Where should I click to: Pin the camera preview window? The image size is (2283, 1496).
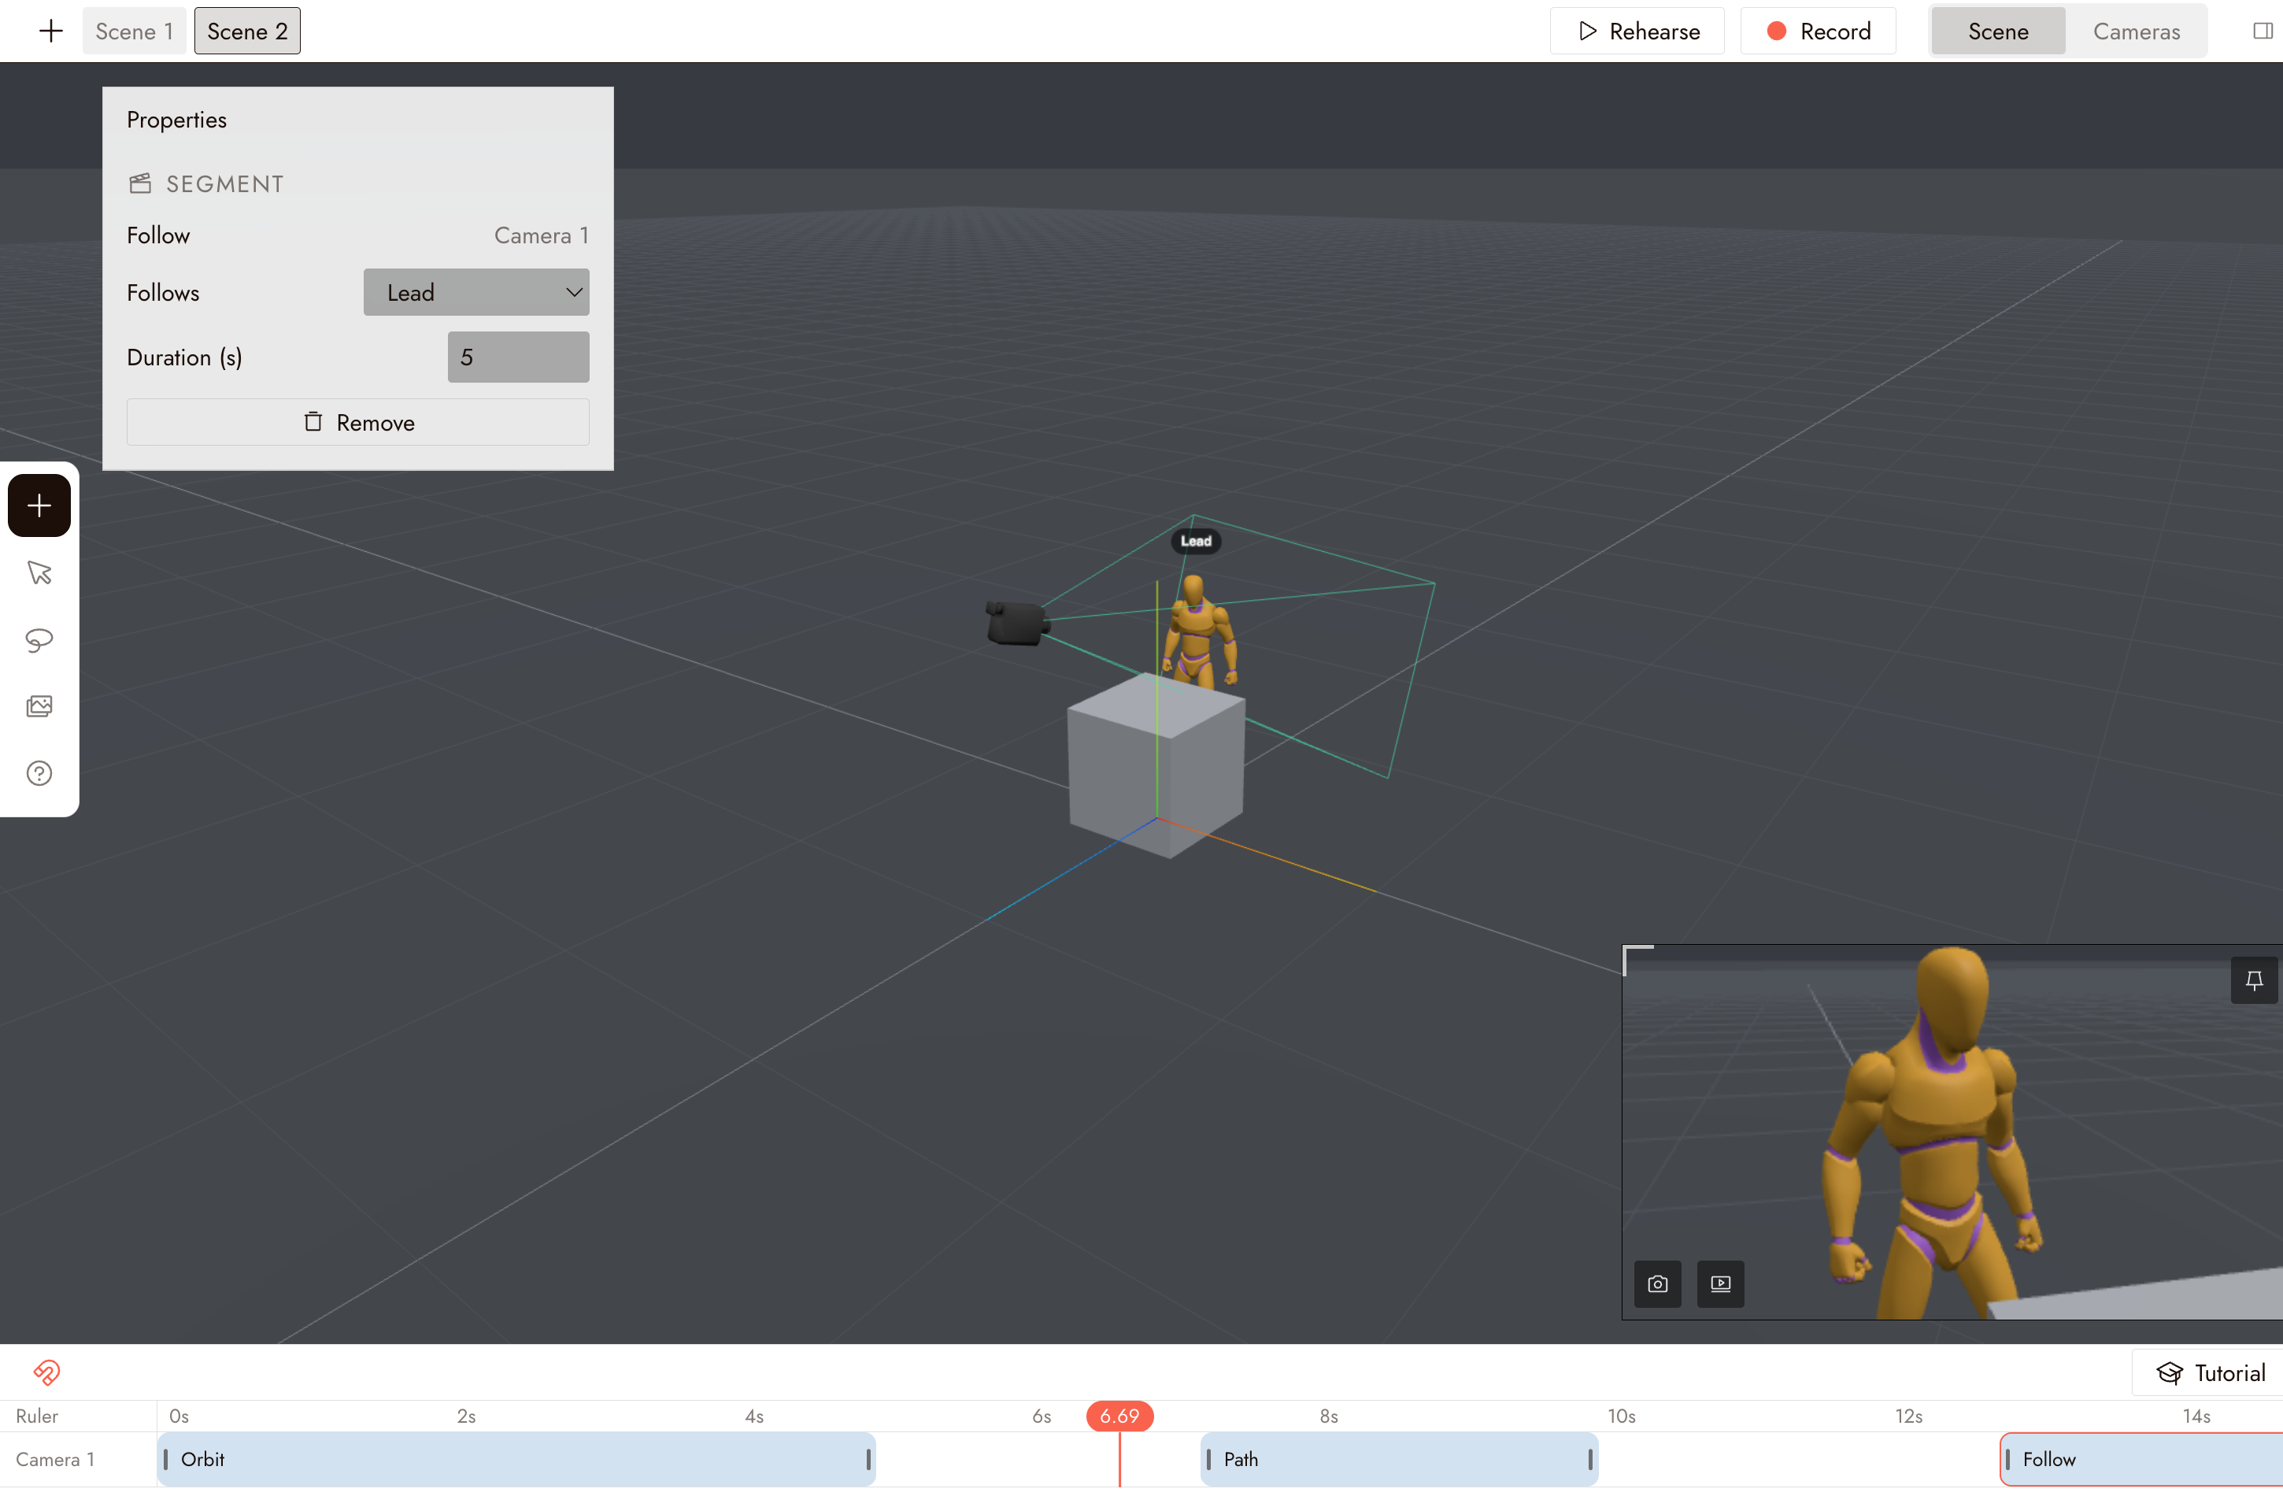(x=2254, y=981)
